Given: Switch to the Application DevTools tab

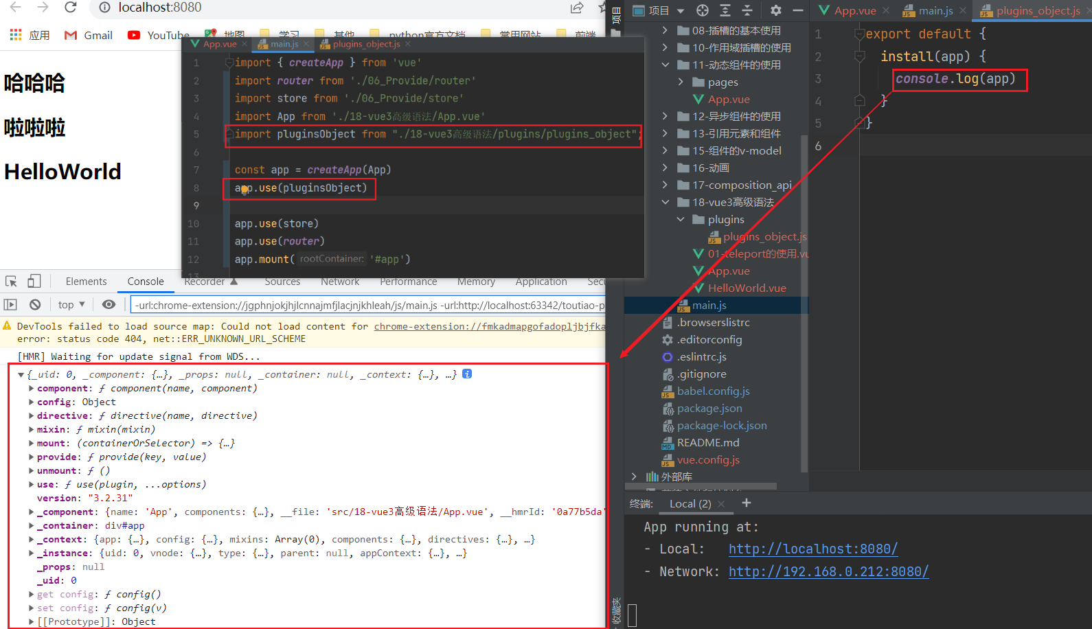Looking at the screenshot, I should [x=541, y=282].
